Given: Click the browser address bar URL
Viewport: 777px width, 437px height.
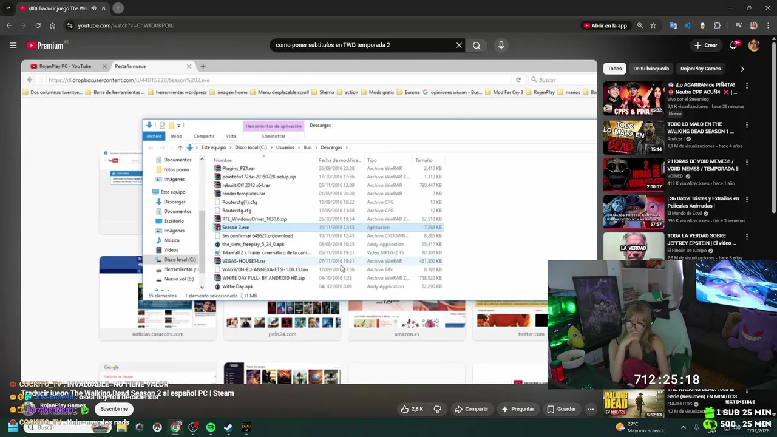Looking at the screenshot, I should click(x=126, y=25).
